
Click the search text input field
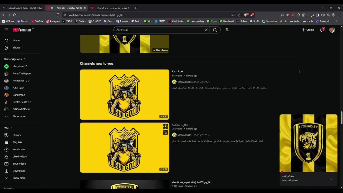point(159,30)
